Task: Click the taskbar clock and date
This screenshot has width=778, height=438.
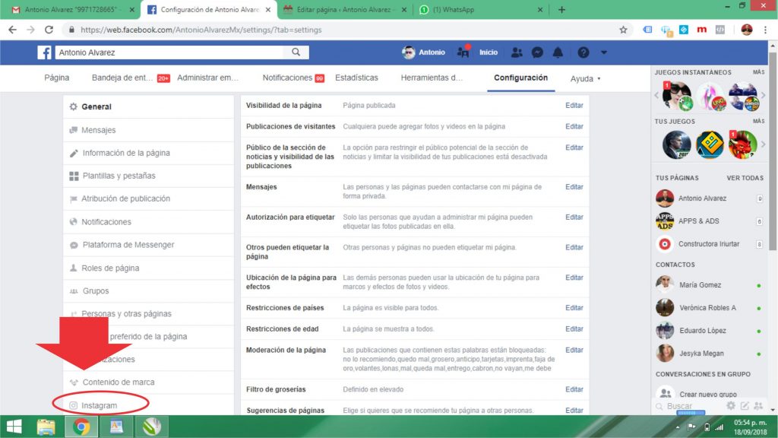Action: (750, 427)
